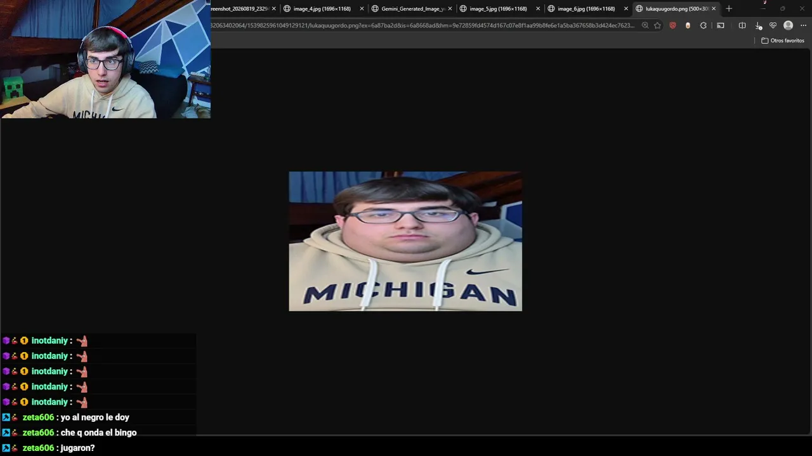Open browser essentials heart icon
This screenshot has height=456, width=812.
773,25
